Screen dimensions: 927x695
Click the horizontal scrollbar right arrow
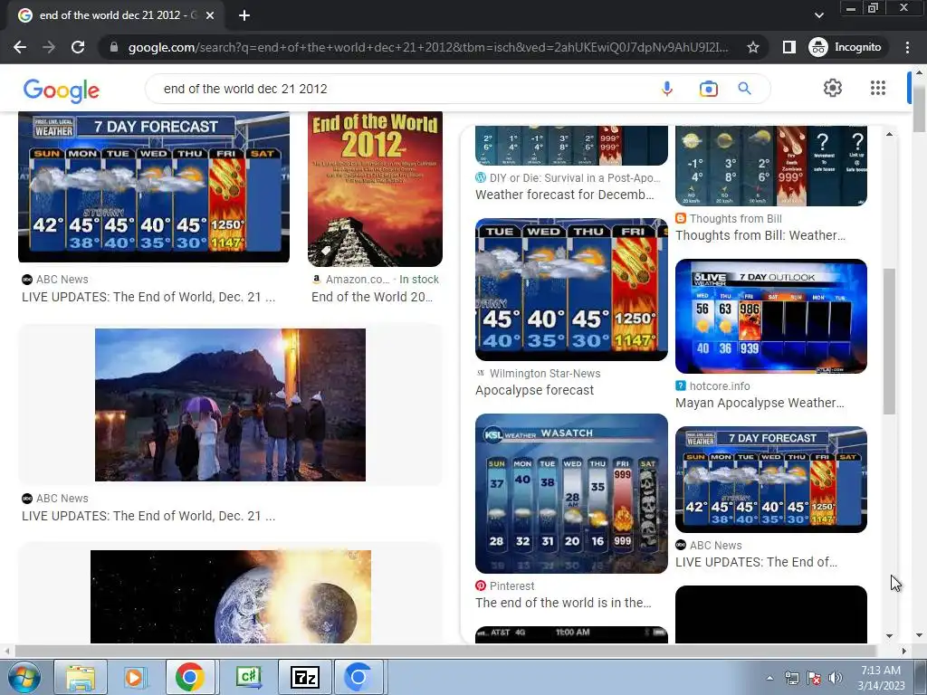click(x=903, y=651)
